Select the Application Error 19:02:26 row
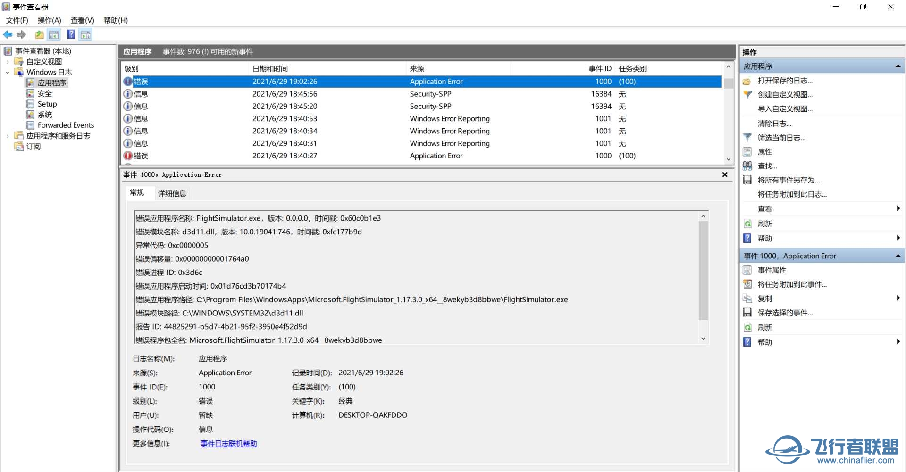Screen dimensions: 906x472 pyautogui.click(x=422, y=82)
